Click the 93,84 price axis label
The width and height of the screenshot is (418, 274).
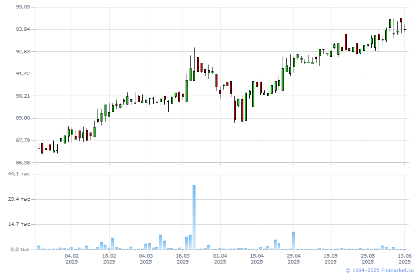click(23, 29)
